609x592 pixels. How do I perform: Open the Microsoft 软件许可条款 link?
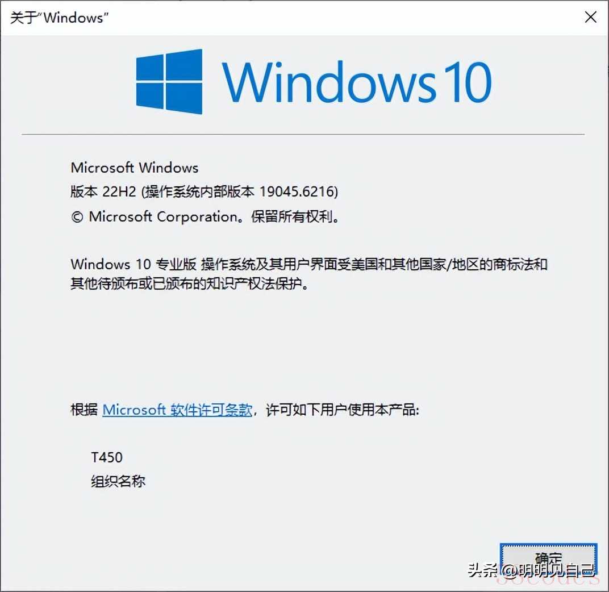(177, 410)
